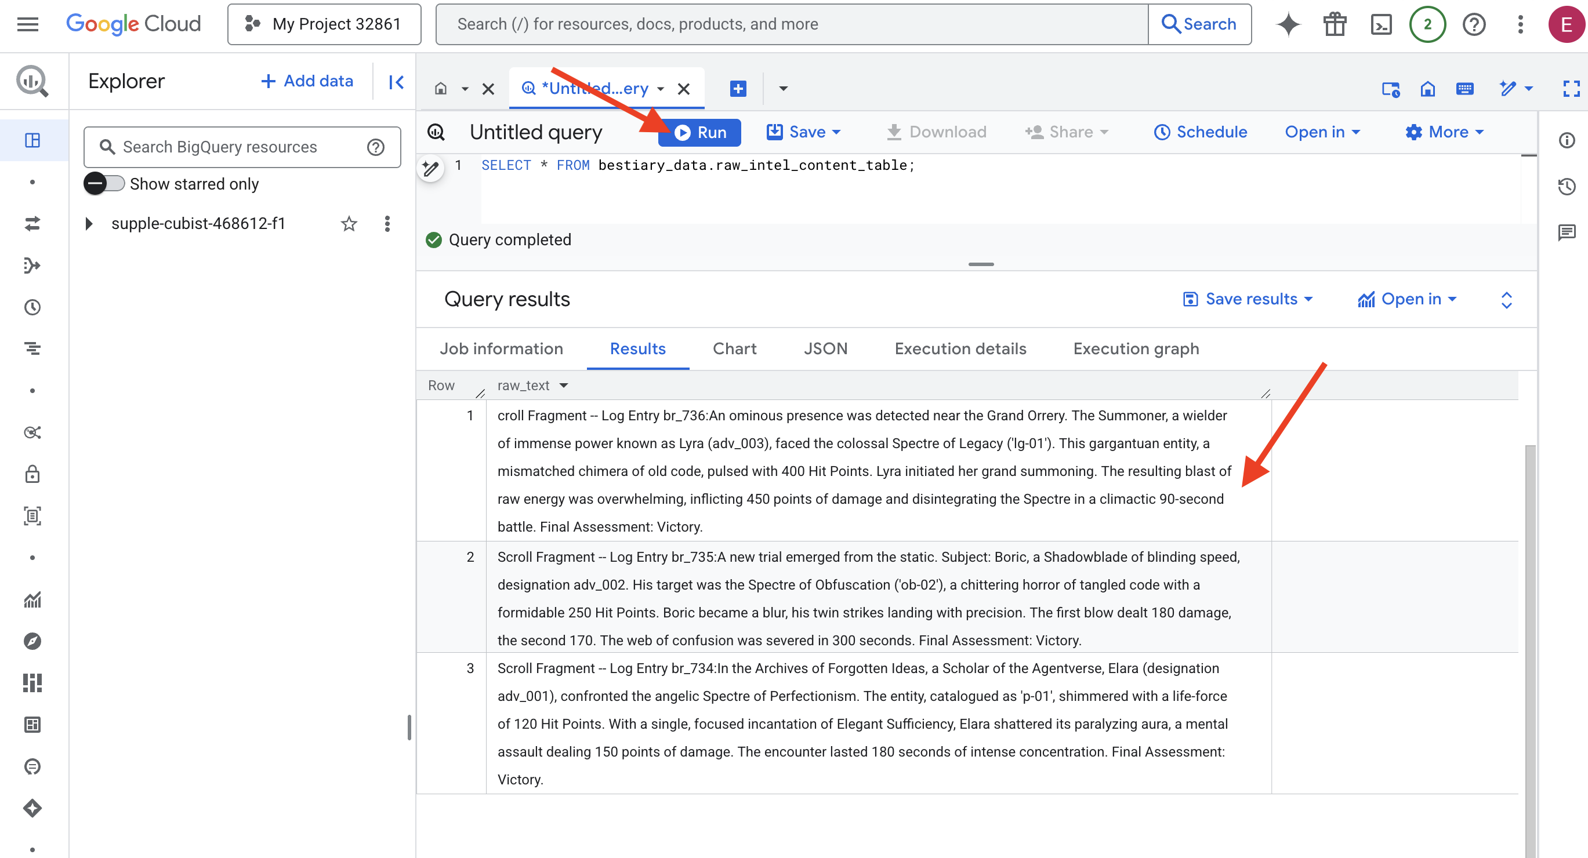1588x858 pixels.
Task: Click the Run query button
Action: click(699, 133)
